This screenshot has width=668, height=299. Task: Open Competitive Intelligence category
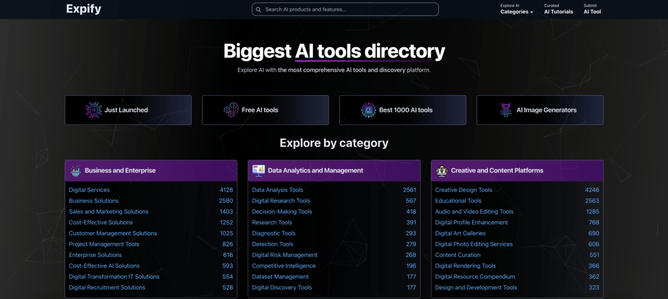[284, 266]
